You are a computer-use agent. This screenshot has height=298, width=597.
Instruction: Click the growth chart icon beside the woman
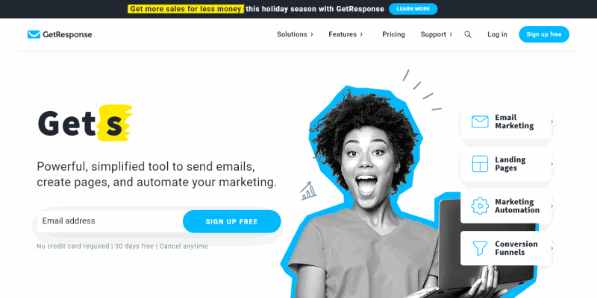[308, 191]
